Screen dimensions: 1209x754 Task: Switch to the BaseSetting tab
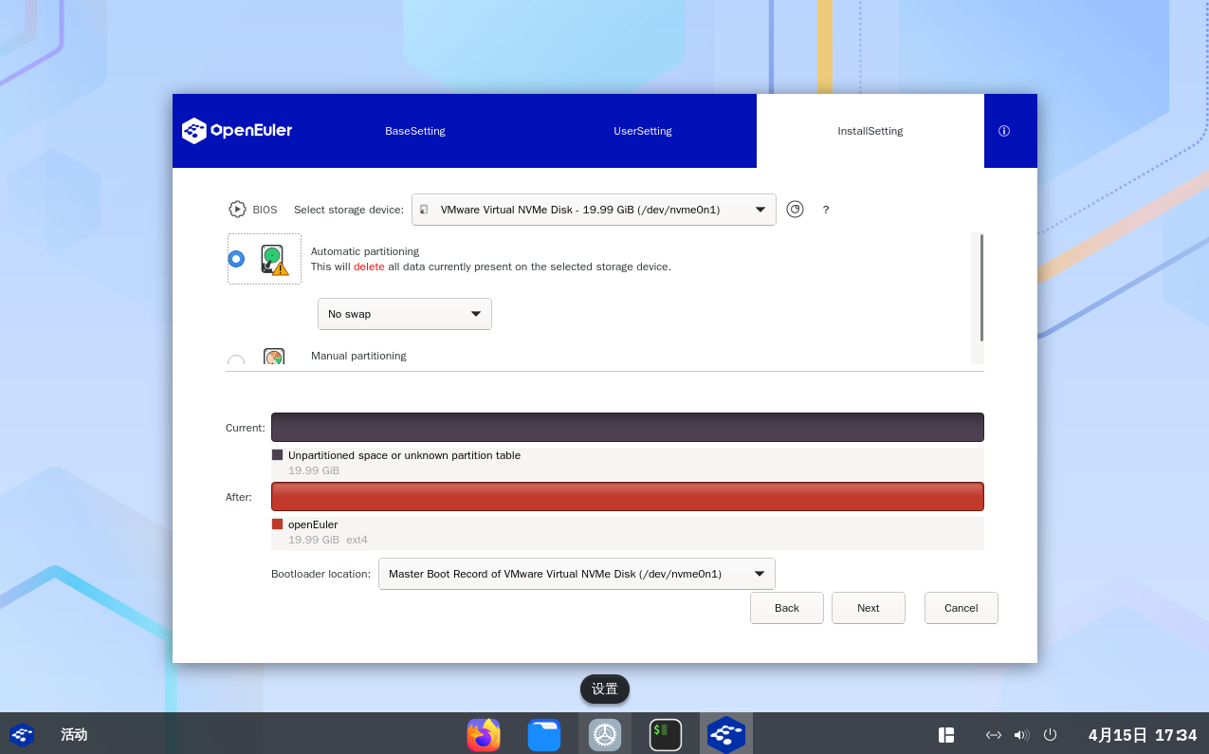pyautogui.click(x=415, y=131)
